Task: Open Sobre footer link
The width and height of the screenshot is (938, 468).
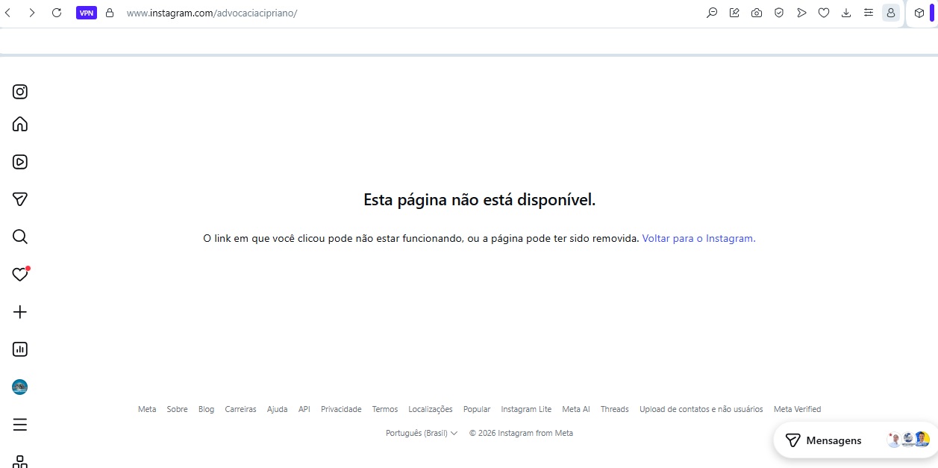Action: [x=178, y=409]
